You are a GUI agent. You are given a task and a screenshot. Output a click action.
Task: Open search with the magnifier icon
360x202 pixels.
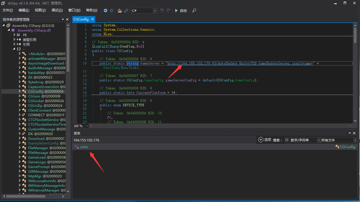click(194, 11)
